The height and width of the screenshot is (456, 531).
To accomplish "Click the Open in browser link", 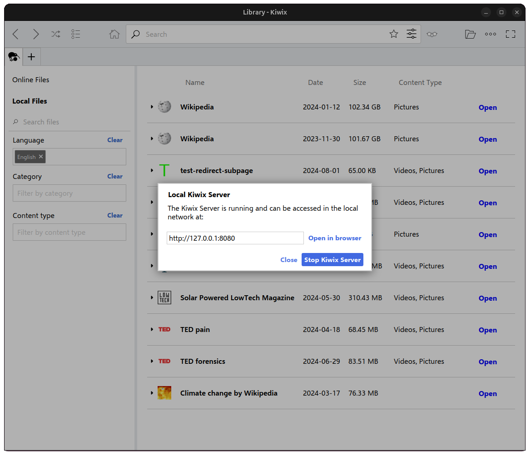I will pos(335,238).
